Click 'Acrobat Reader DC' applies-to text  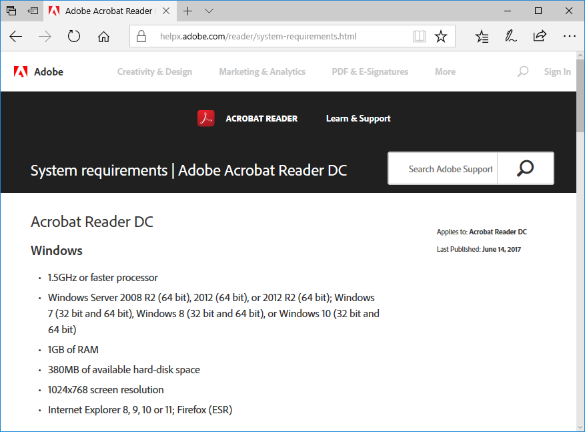[498, 232]
